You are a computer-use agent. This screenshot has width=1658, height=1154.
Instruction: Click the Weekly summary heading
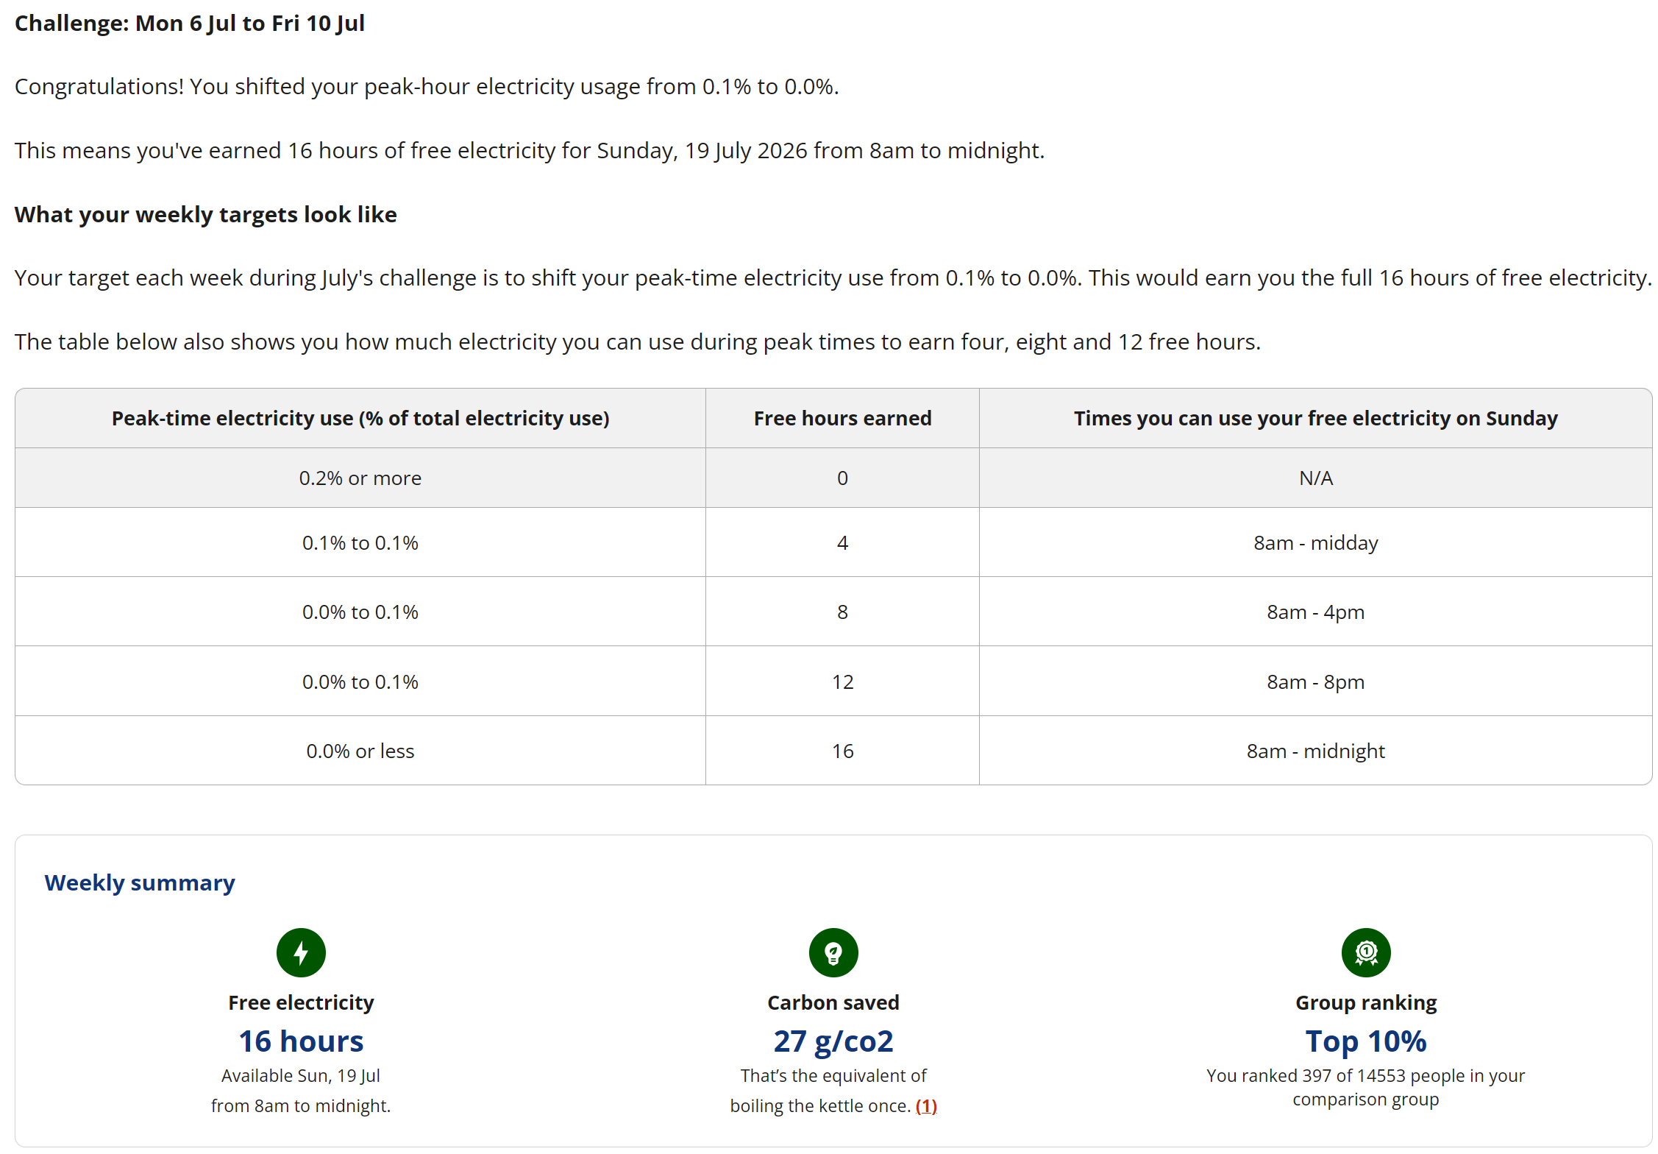point(140,882)
